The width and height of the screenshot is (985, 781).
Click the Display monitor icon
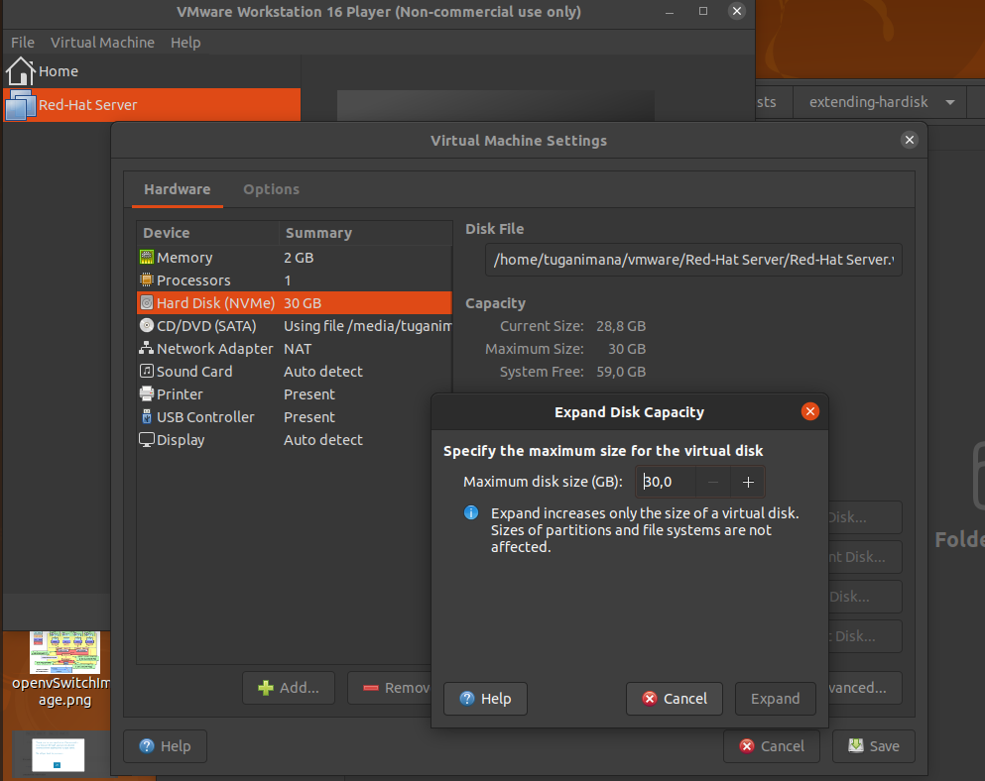point(147,440)
